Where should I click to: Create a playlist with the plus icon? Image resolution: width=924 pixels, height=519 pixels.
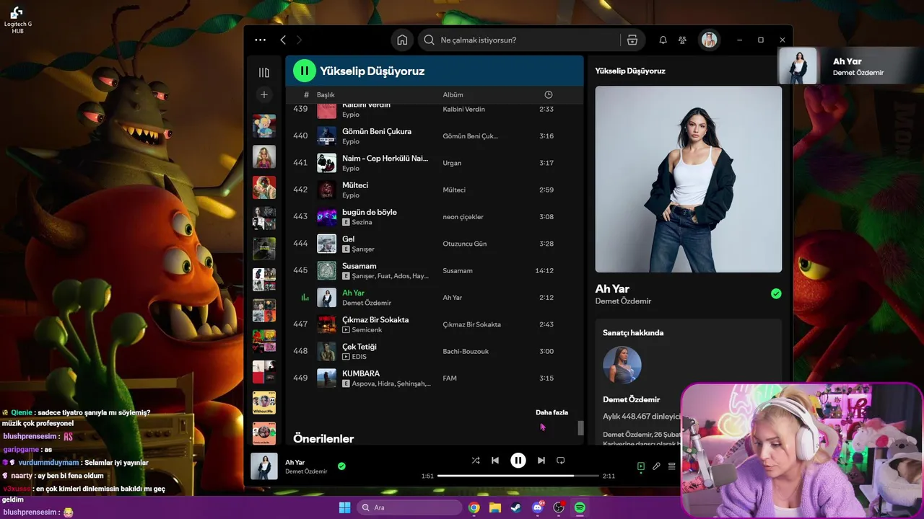(264, 94)
